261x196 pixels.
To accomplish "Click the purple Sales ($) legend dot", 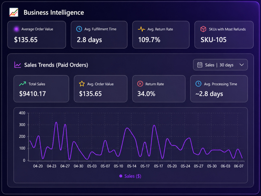I will [121, 176].
